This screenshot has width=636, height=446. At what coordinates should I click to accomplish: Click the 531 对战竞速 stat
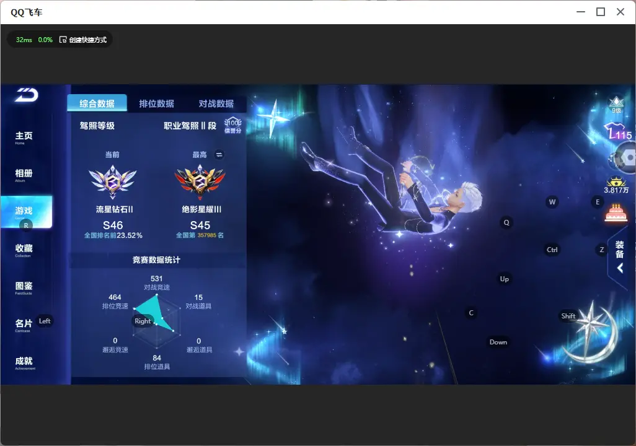[x=157, y=282]
